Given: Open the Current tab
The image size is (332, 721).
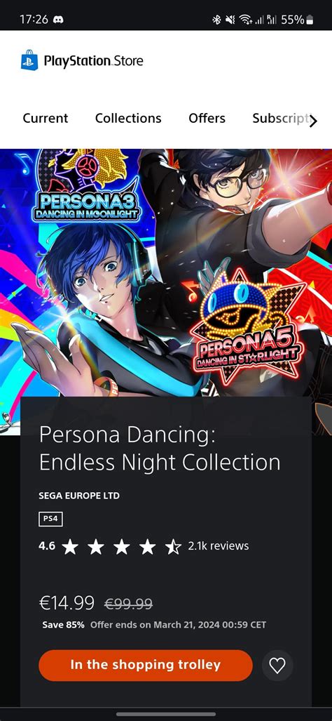Looking at the screenshot, I should pyautogui.click(x=46, y=118).
